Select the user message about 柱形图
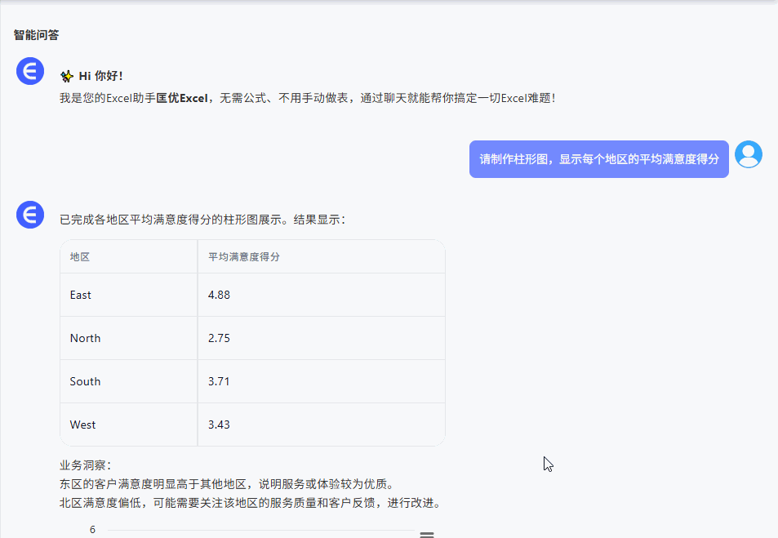 click(x=599, y=159)
